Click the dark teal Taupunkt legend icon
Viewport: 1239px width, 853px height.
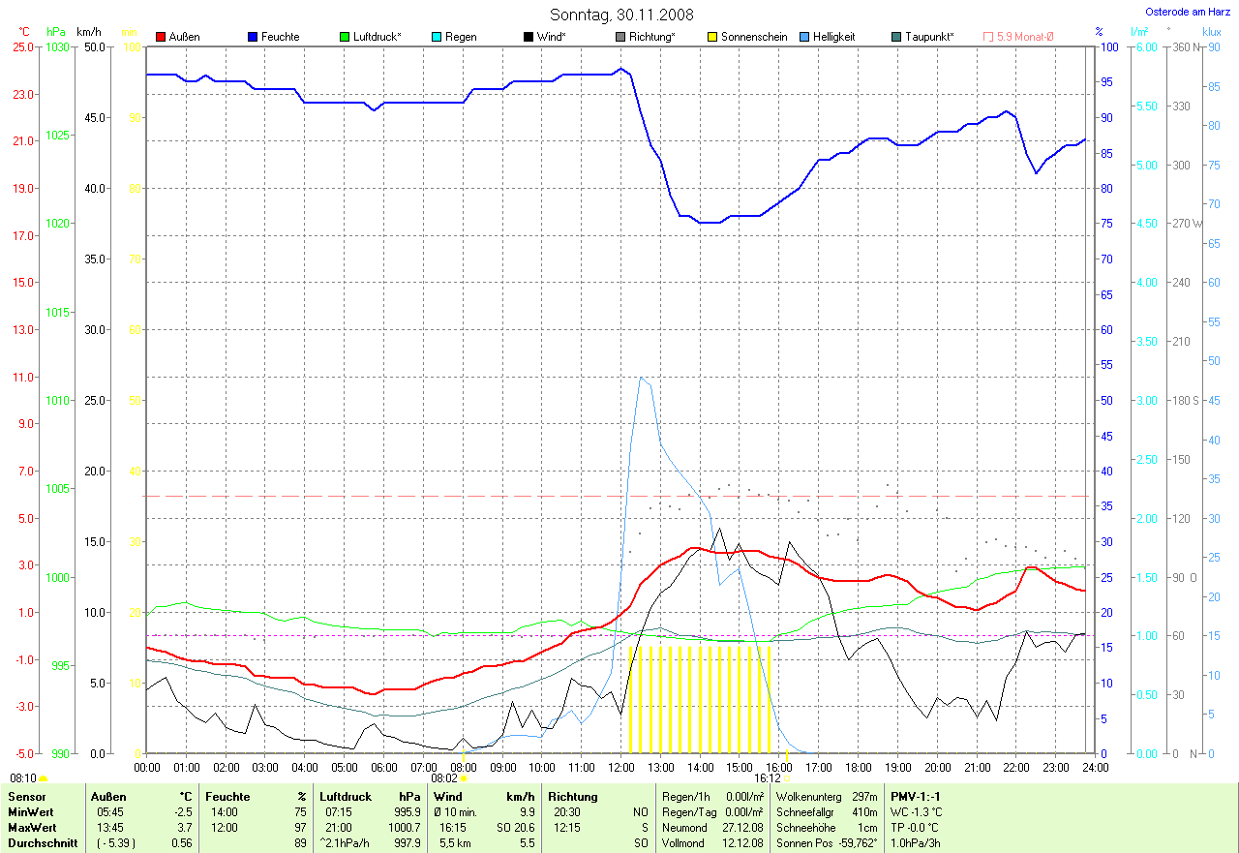click(897, 37)
